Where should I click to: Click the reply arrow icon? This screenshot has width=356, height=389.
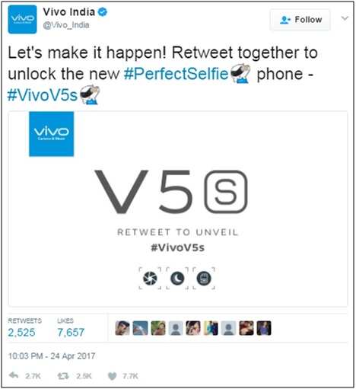coord(14,375)
